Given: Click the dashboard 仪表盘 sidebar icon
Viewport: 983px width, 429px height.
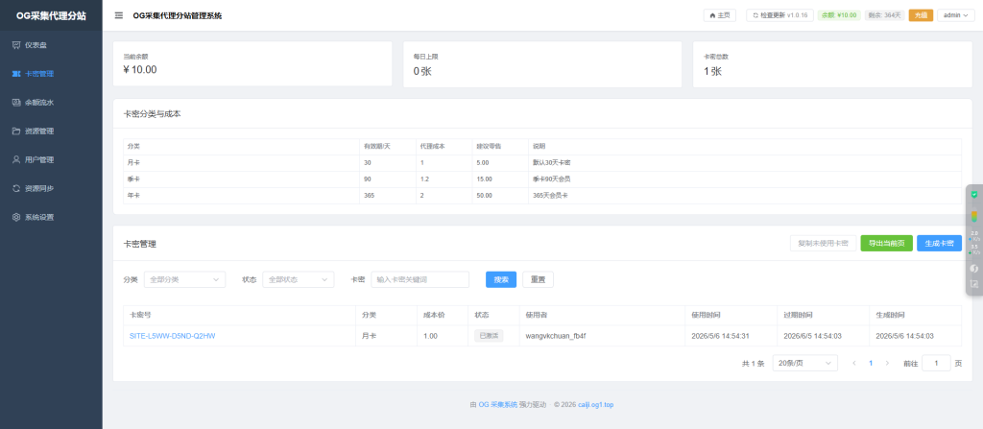Looking at the screenshot, I should (16, 44).
